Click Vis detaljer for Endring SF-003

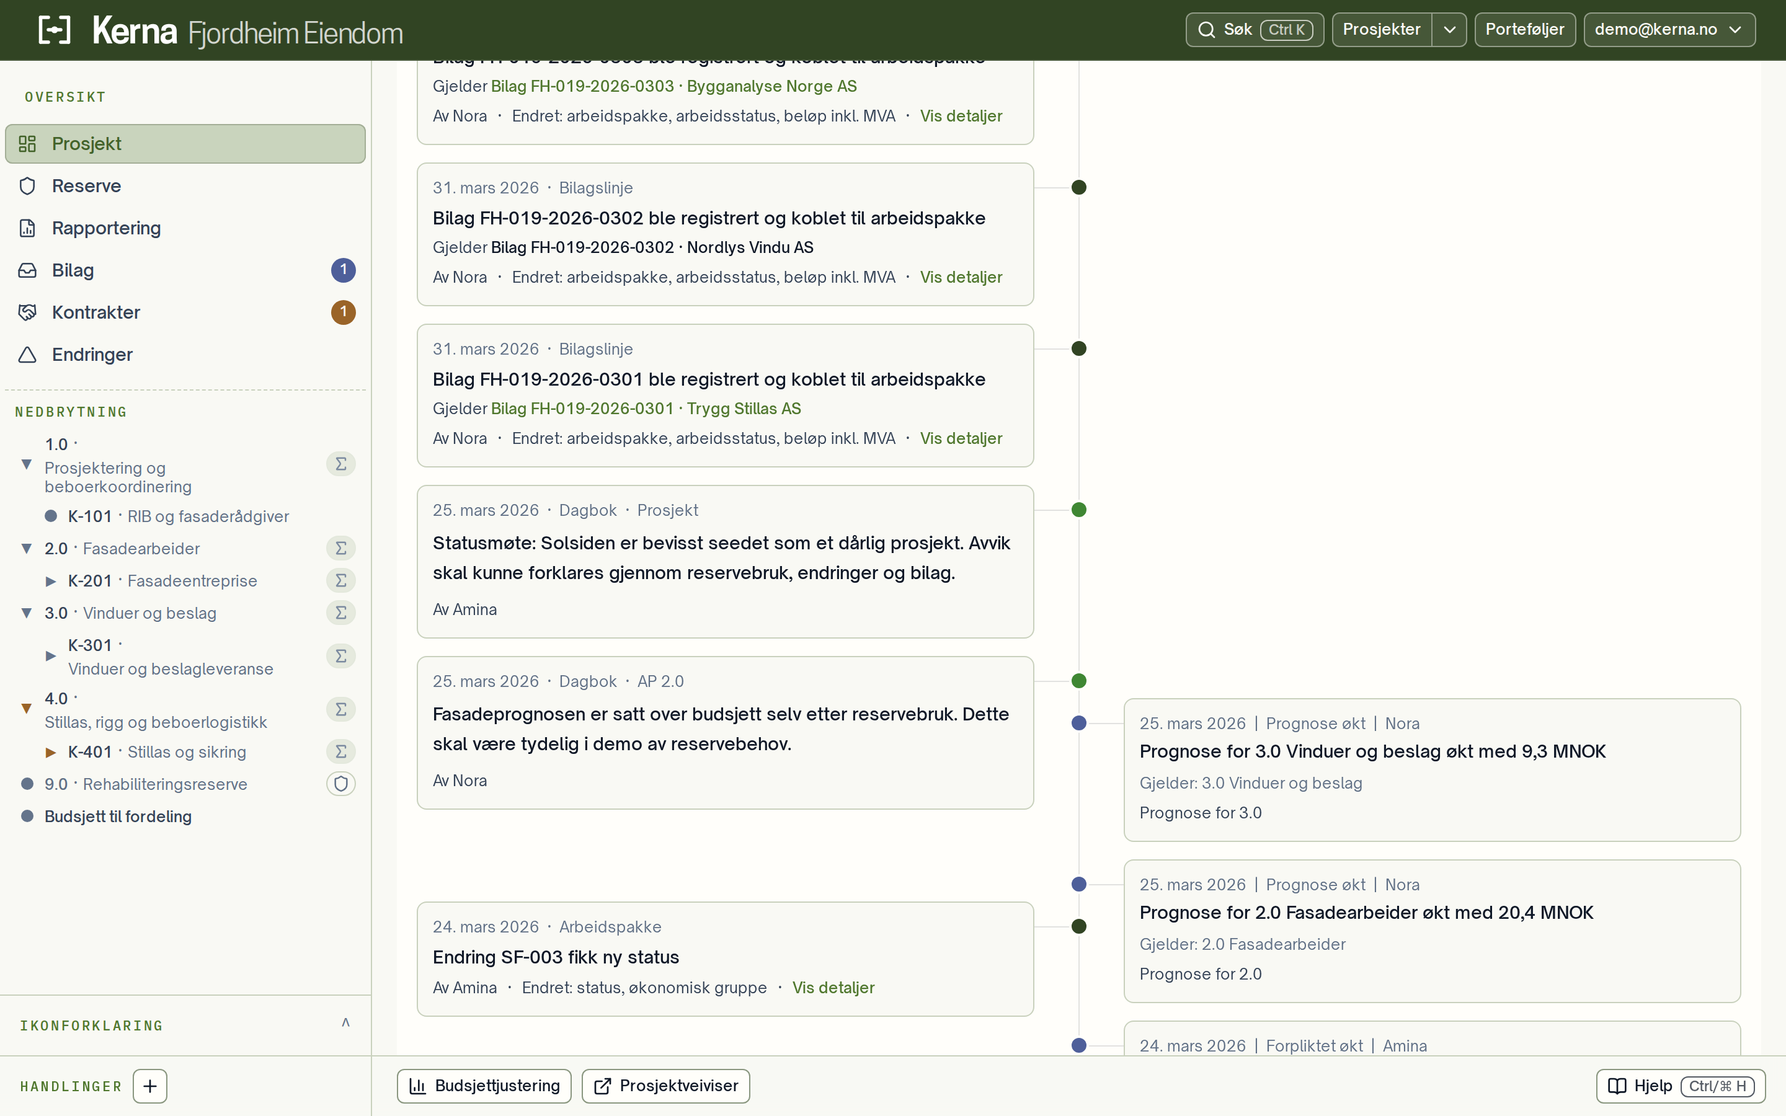click(833, 988)
